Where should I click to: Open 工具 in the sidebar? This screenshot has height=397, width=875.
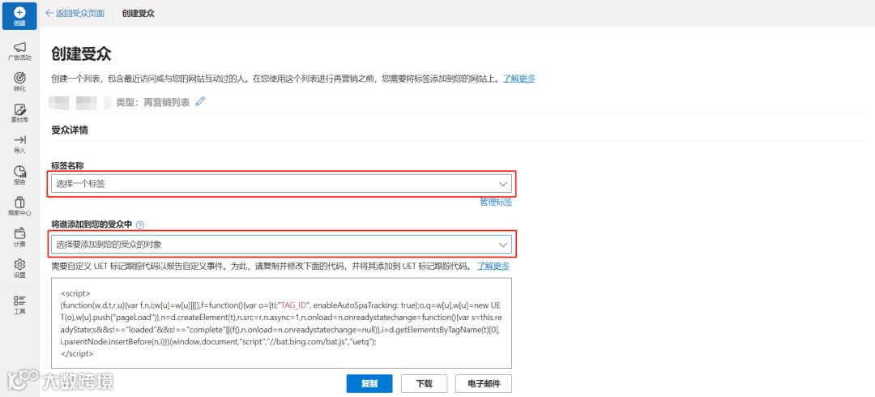coord(19,305)
